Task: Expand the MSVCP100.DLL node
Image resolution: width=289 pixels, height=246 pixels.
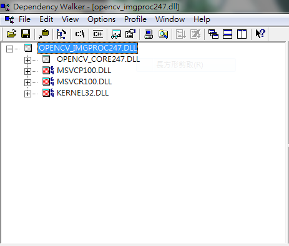Action: pos(27,72)
